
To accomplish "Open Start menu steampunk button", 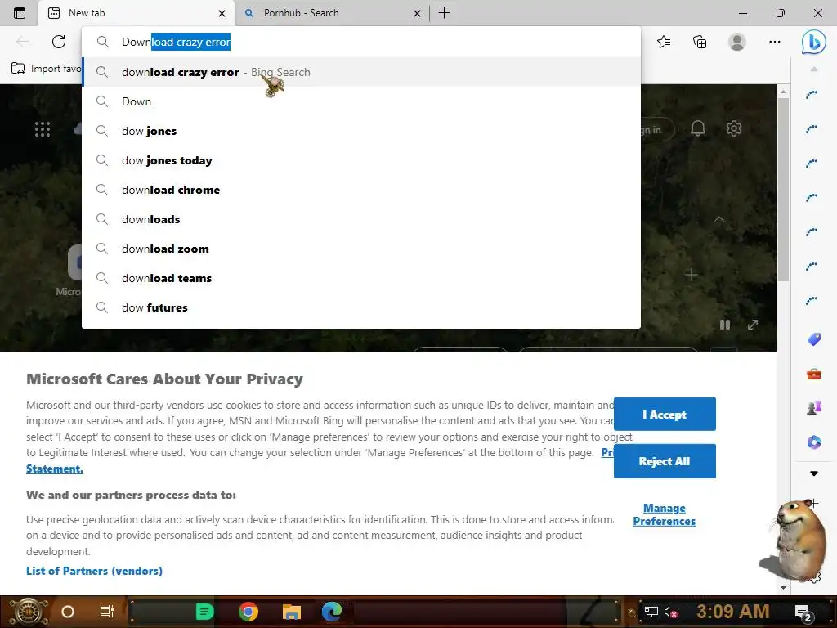I will [x=28, y=612].
